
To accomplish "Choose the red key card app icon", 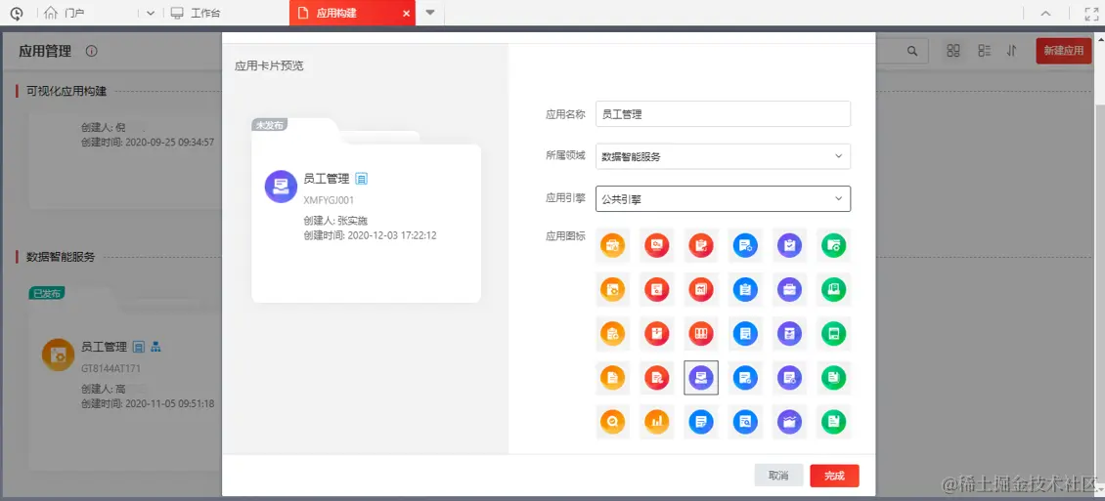I will coord(657,245).
